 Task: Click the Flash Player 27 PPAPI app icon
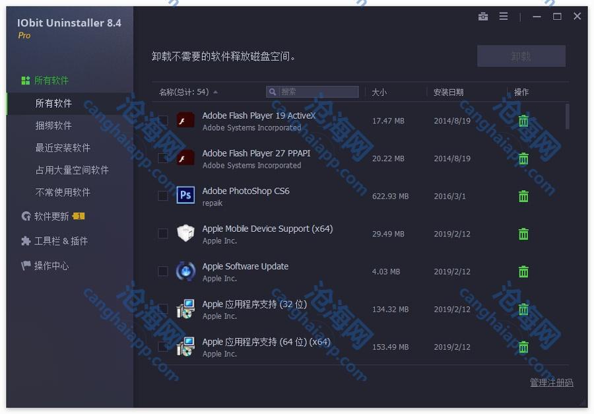tap(185, 158)
